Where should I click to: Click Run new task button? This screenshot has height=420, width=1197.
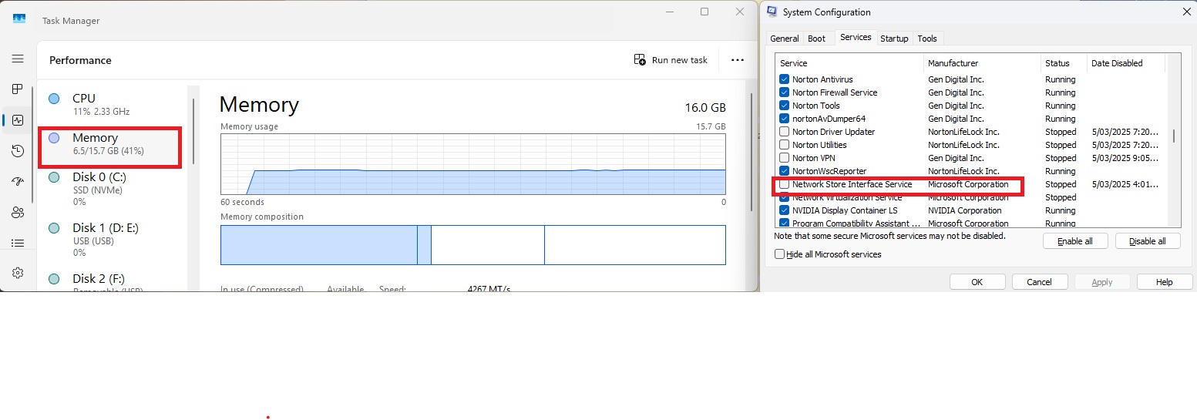671,60
